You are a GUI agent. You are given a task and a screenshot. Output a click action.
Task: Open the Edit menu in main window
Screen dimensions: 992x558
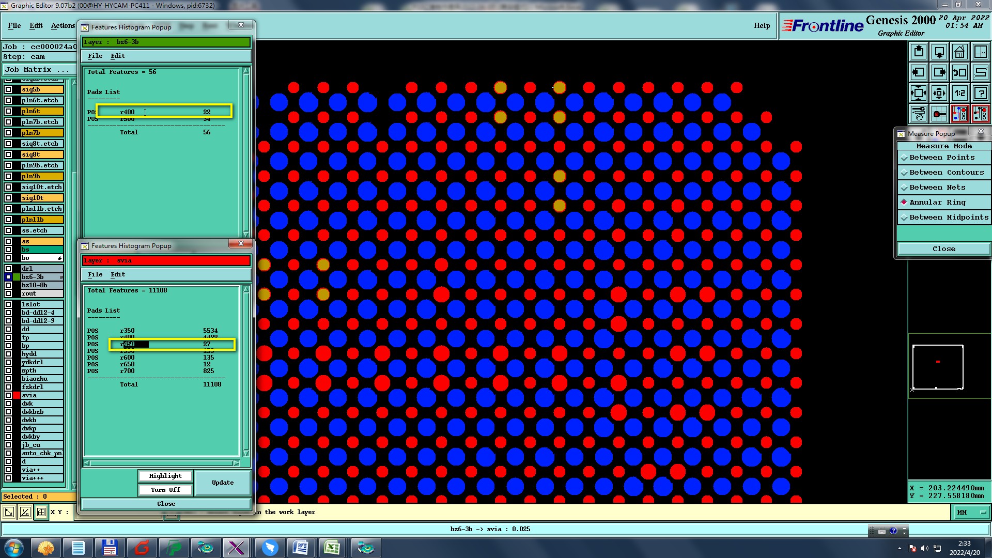[x=36, y=25]
